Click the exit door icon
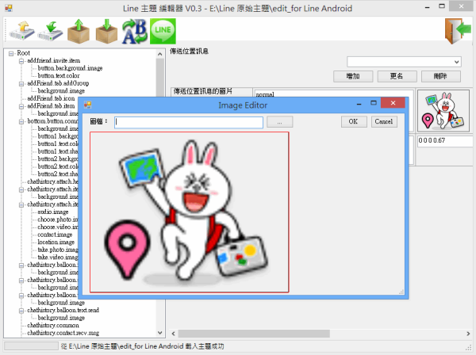The width and height of the screenshot is (476, 355). pos(457,31)
